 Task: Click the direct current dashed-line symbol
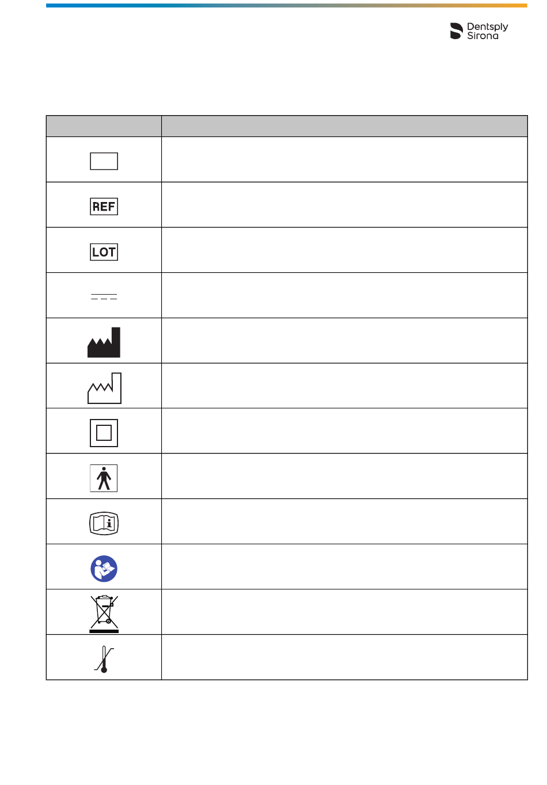[104, 297]
